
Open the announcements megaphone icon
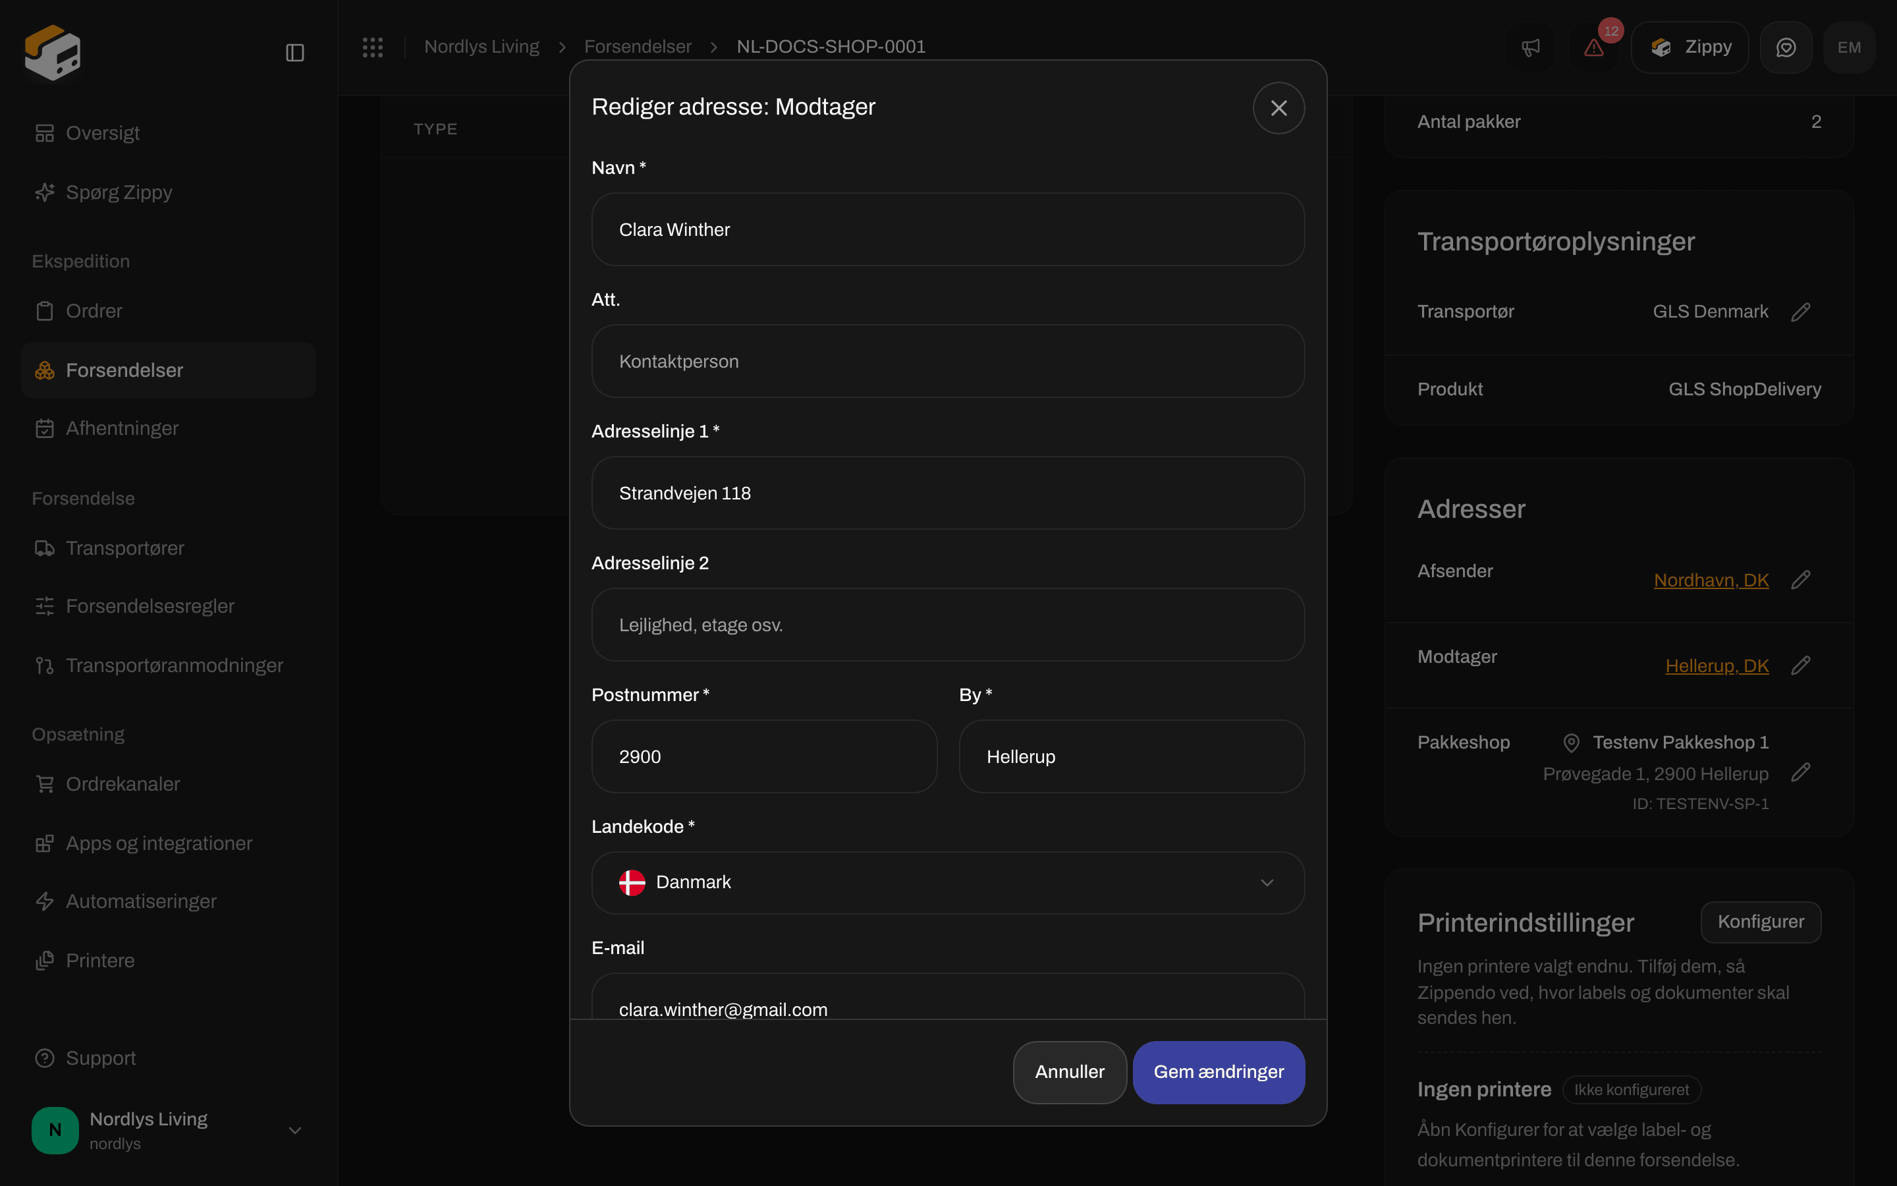tap(1531, 47)
